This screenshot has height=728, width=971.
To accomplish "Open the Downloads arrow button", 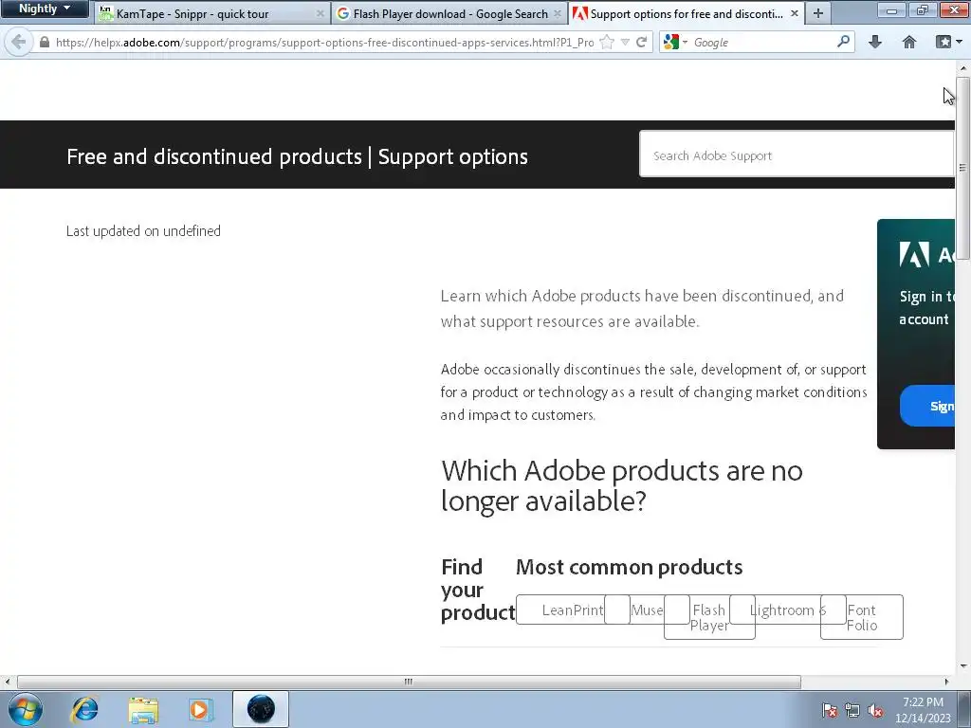I will 874,42.
